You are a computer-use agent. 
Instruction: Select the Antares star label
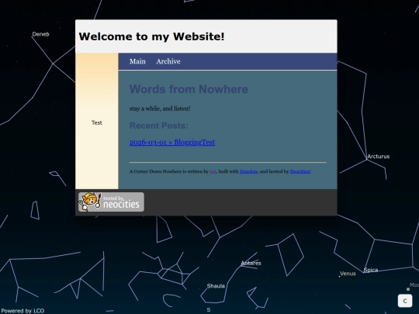click(251, 263)
